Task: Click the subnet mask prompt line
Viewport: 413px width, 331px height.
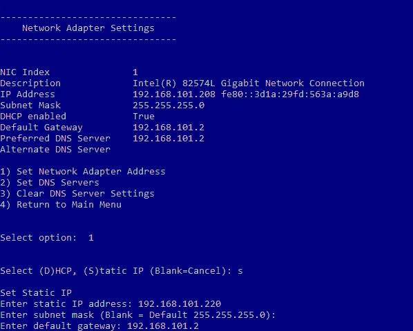Action: pyautogui.click(x=137, y=315)
